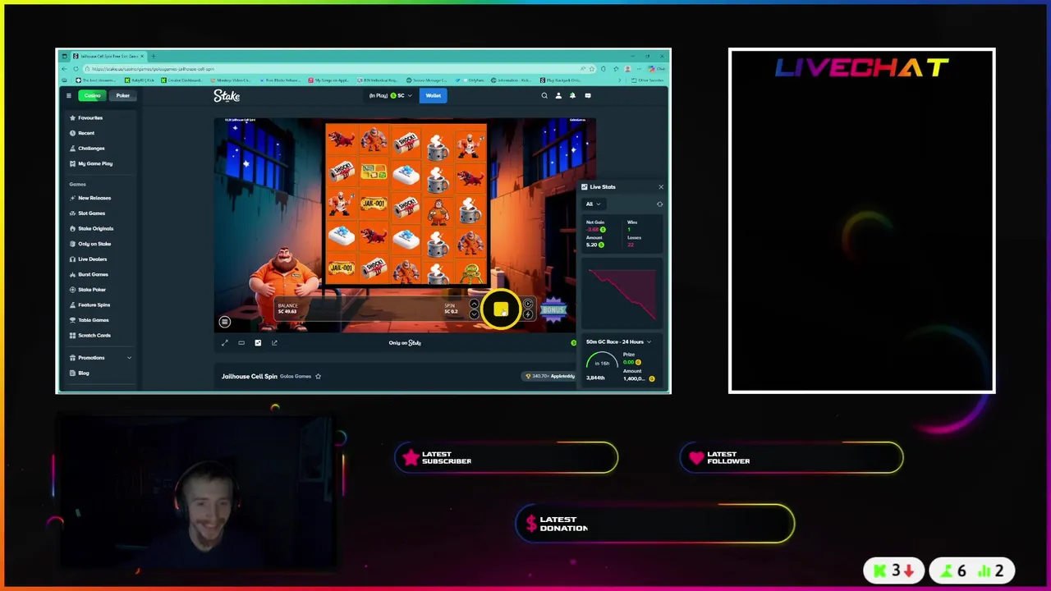Click the 340.70x Appleteddy win badge
Viewport: 1051px width, 591px height.
click(x=550, y=377)
